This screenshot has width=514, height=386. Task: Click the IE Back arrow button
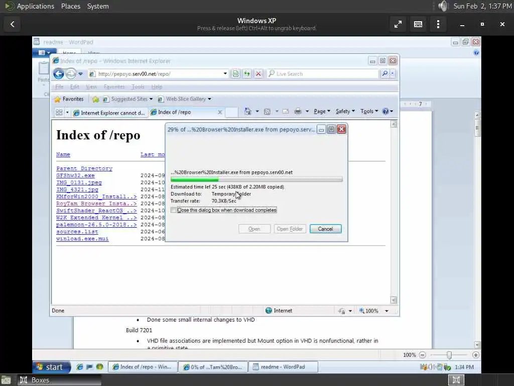pos(59,74)
